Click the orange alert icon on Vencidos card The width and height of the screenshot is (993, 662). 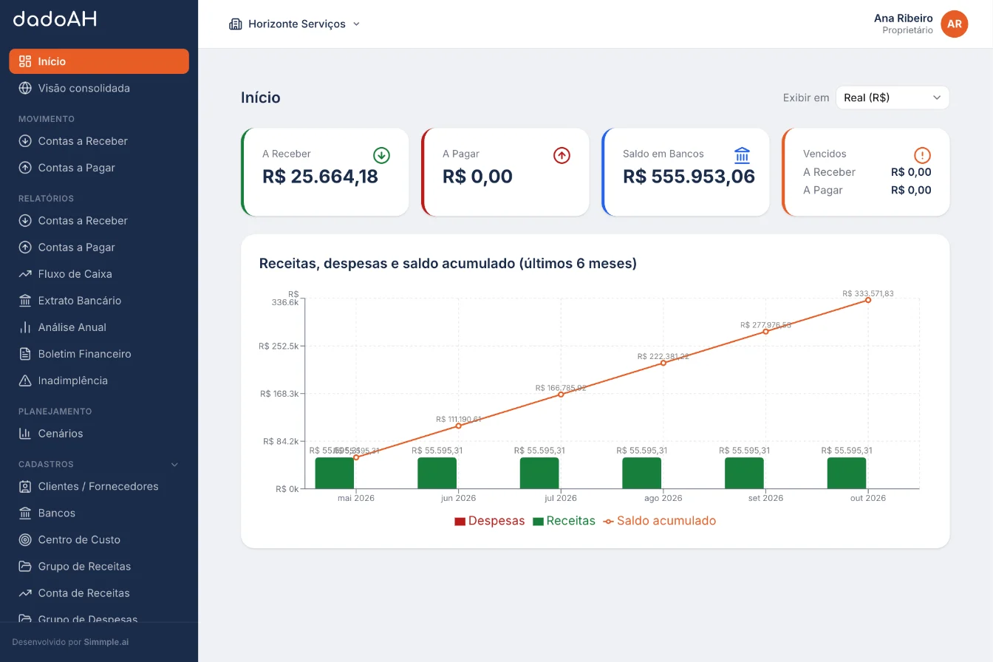click(922, 155)
